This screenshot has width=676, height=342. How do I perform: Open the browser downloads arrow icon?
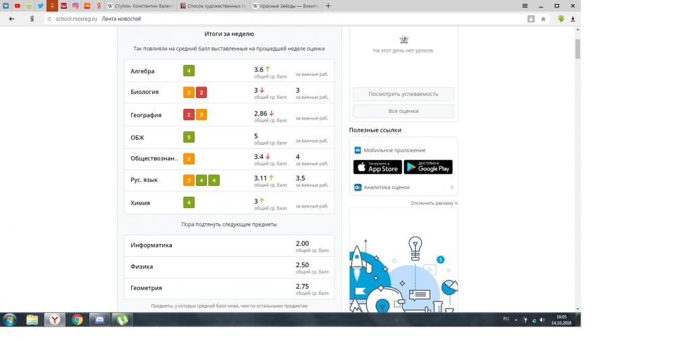(573, 19)
